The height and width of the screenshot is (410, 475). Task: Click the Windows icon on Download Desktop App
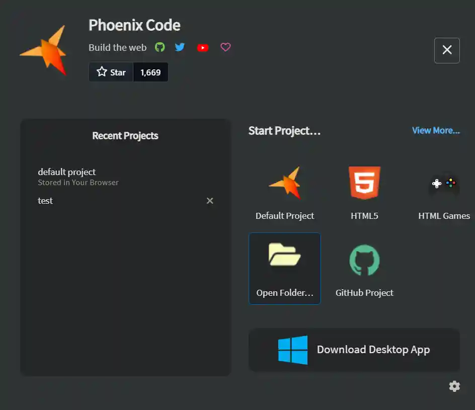(x=292, y=350)
